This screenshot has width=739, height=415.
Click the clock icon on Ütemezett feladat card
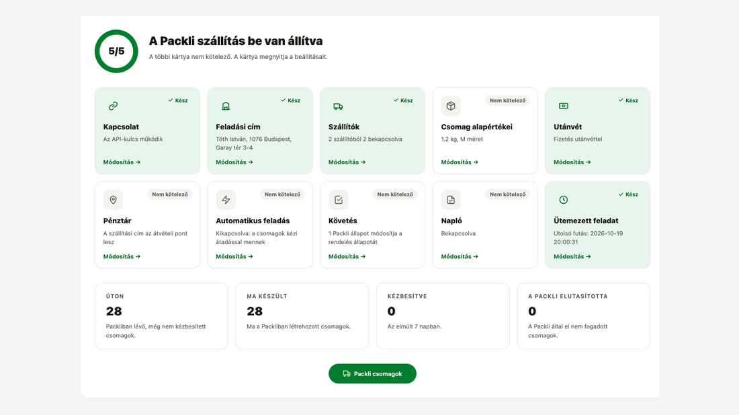(x=563, y=200)
